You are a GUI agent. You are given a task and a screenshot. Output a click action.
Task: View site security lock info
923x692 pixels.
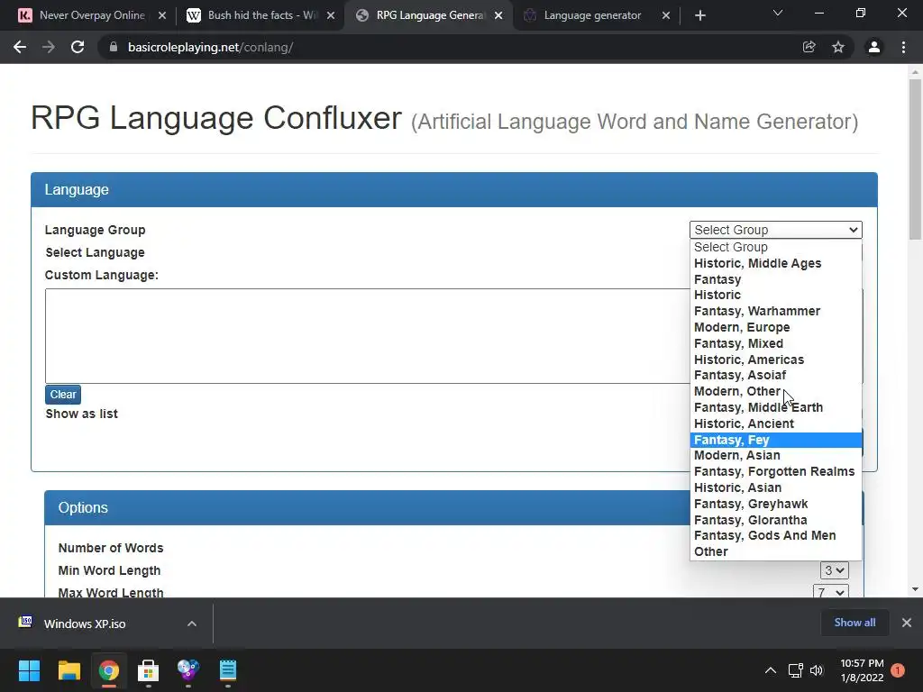tap(113, 47)
